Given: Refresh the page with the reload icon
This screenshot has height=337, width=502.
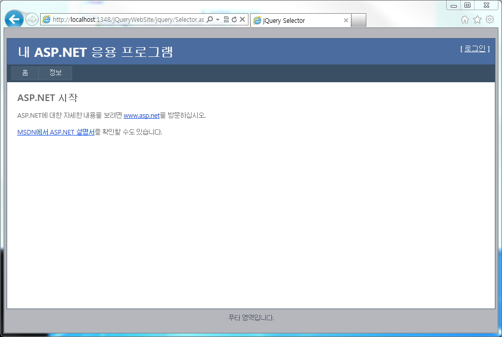Looking at the screenshot, I should (234, 19).
